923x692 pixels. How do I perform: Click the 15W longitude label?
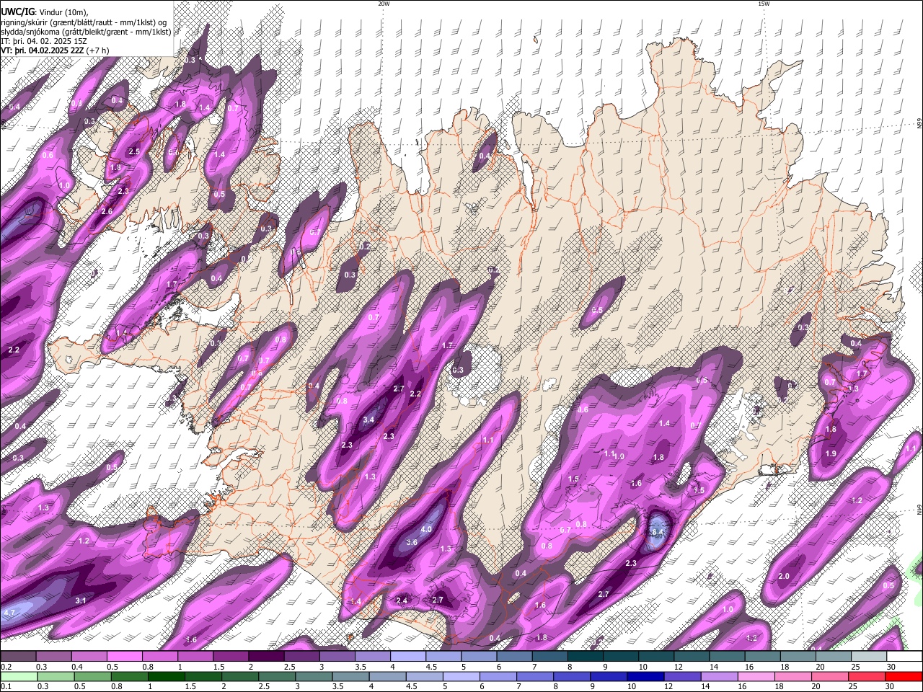coord(764,4)
